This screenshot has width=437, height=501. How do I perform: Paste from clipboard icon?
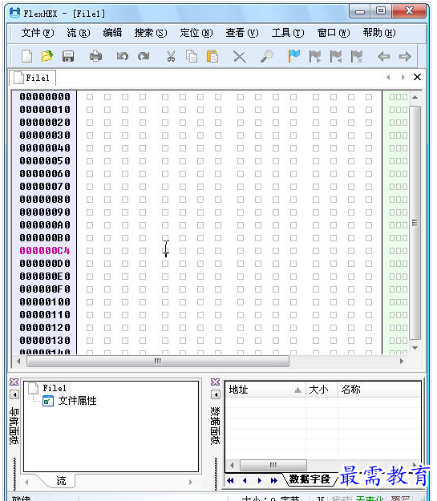212,57
